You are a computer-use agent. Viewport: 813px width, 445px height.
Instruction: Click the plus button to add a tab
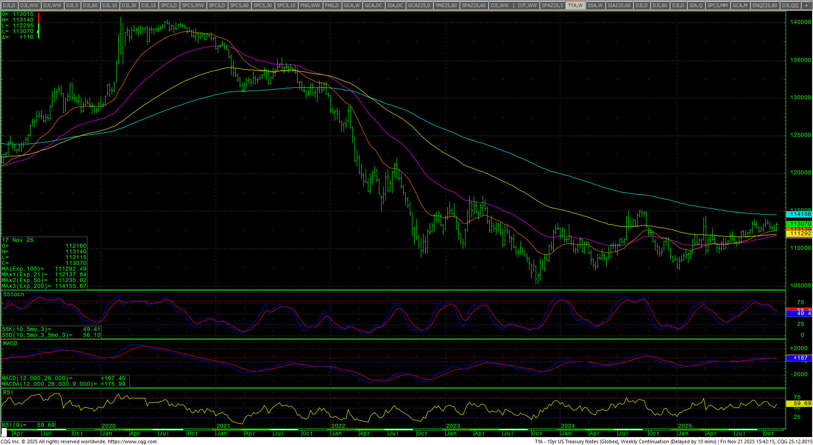(806, 5)
